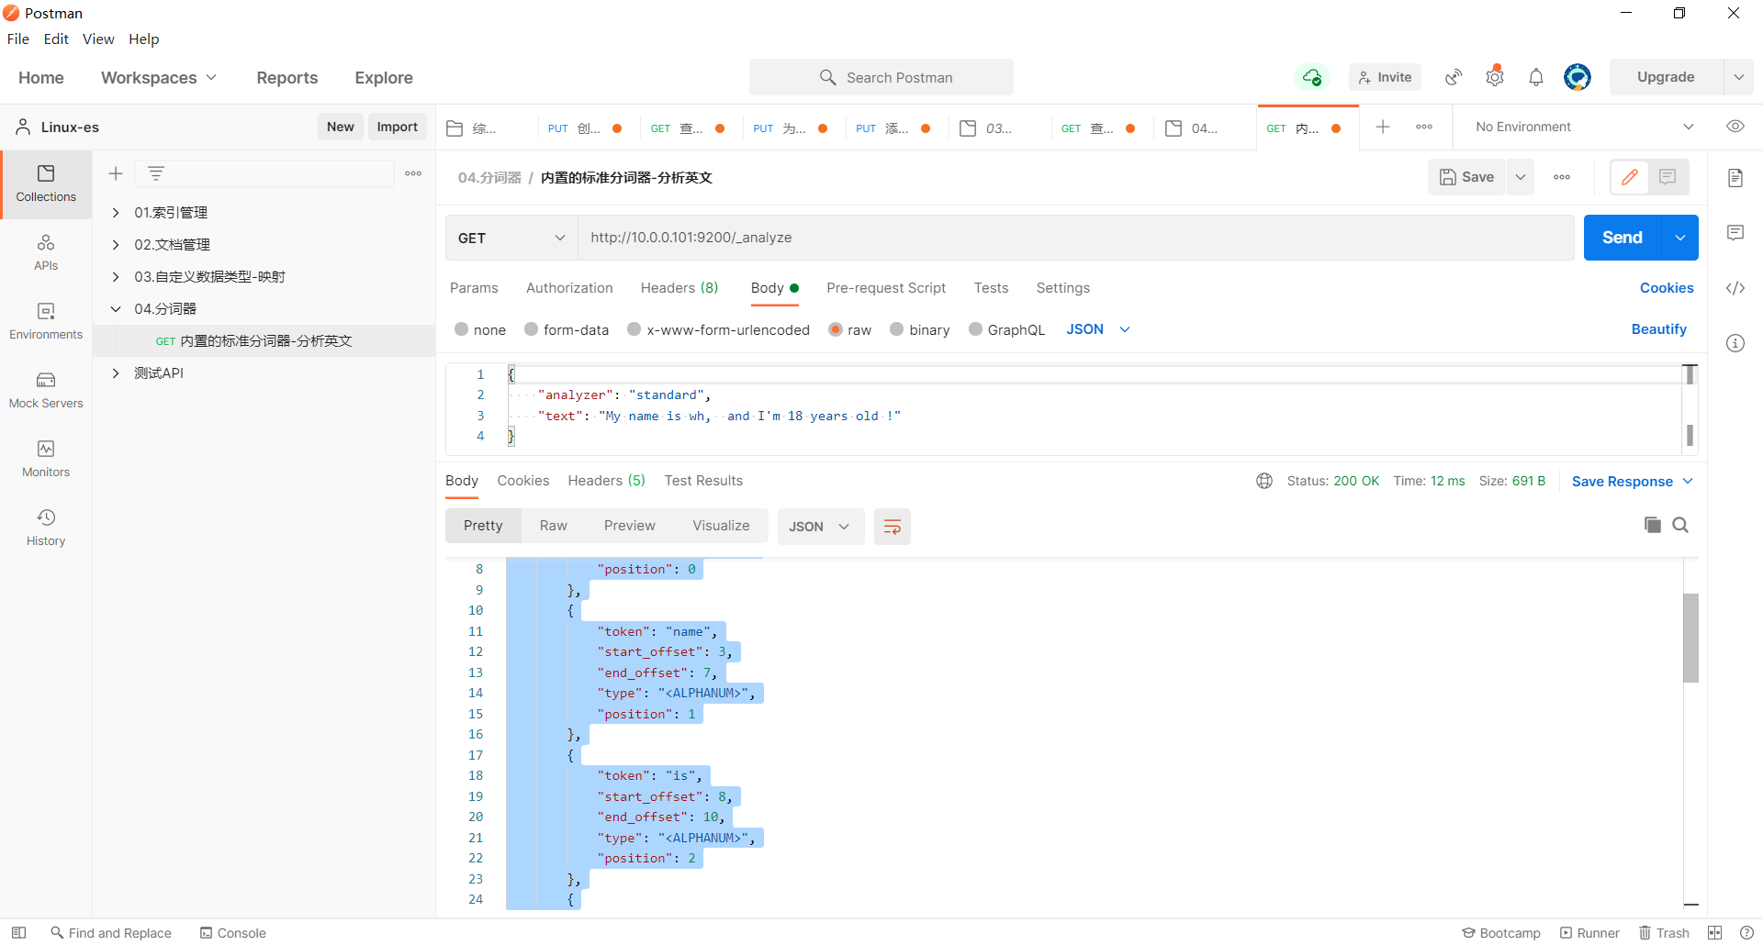Screen dimensions: 1763x945
Task: Open the 内置的标准分词器-分析英文 request
Action: [264, 341]
